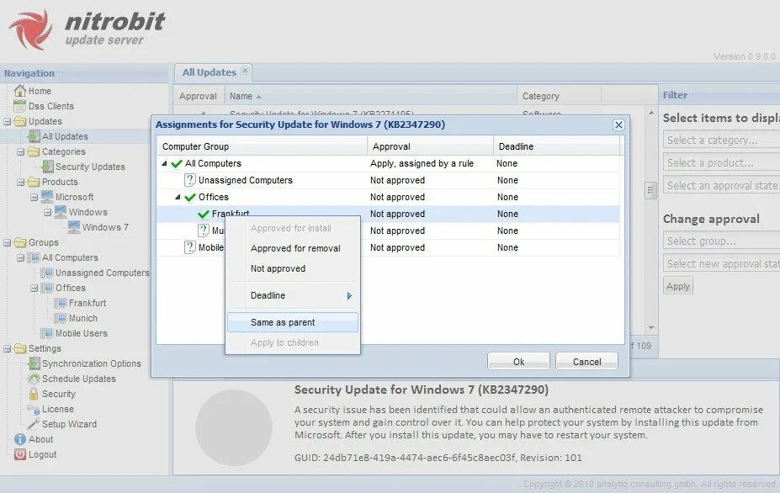Open the Setup Wizard navigation item
The image size is (780, 493).
pyautogui.click(x=69, y=424)
